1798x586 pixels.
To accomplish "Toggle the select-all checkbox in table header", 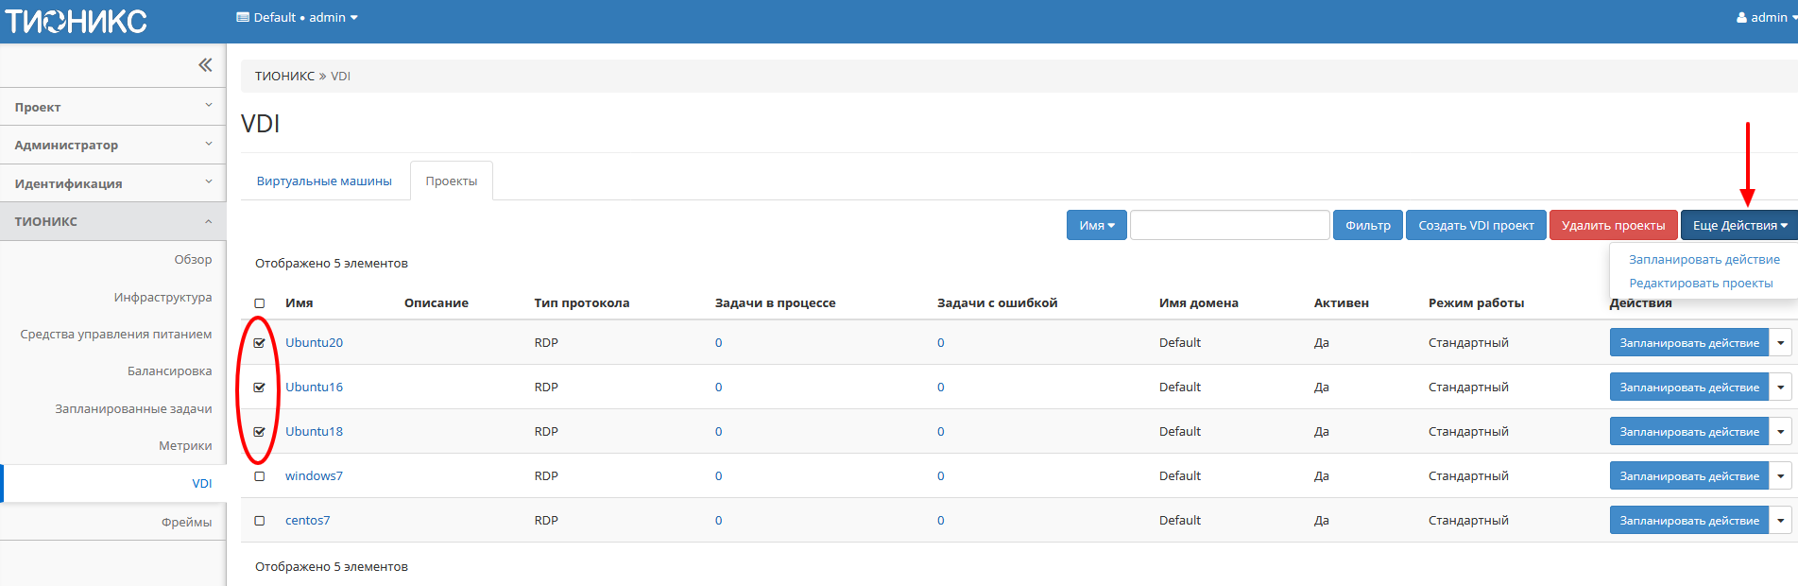I will pos(260,303).
